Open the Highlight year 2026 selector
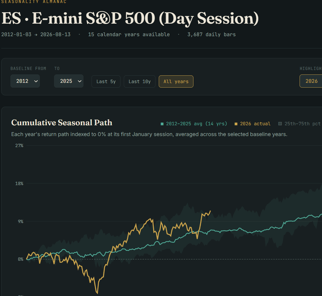Image resolution: width=322 pixels, height=296 pixels. pyautogui.click(x=311, y=81)
